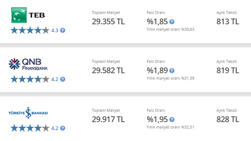The width and height of the screenshot is (251, 141).
Task: Click the 813 TL monthly installment
Action: (228, 21)
